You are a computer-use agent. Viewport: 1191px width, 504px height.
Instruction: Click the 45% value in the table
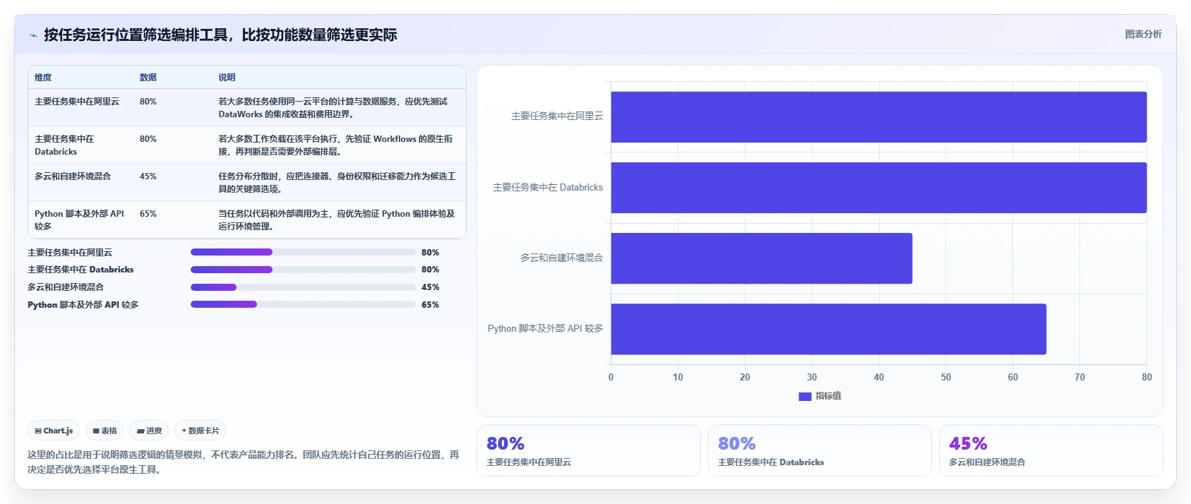tap(148, 176)
